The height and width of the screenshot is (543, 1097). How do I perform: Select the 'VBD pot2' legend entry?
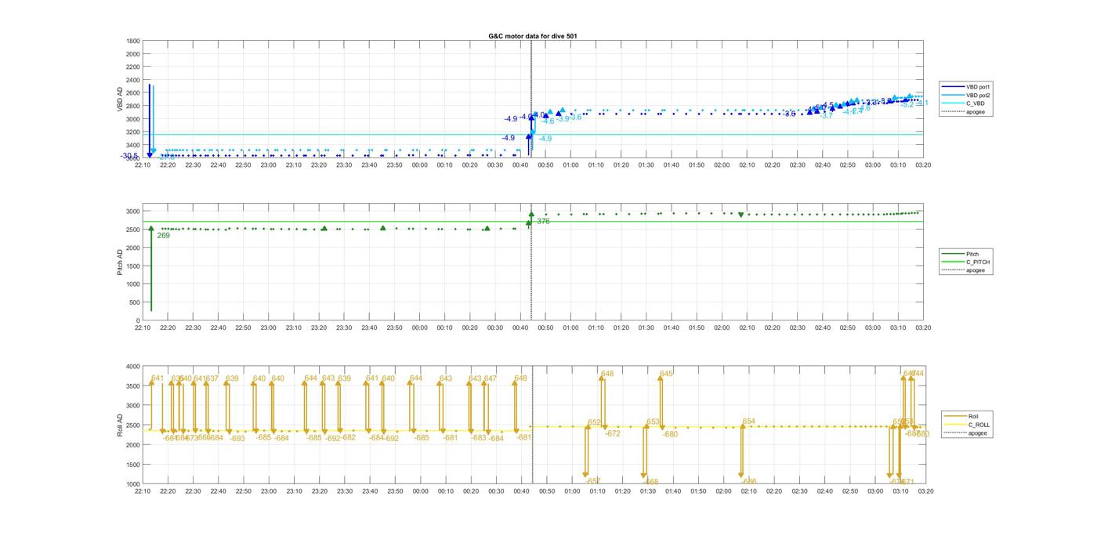click(x=979, y=95)
